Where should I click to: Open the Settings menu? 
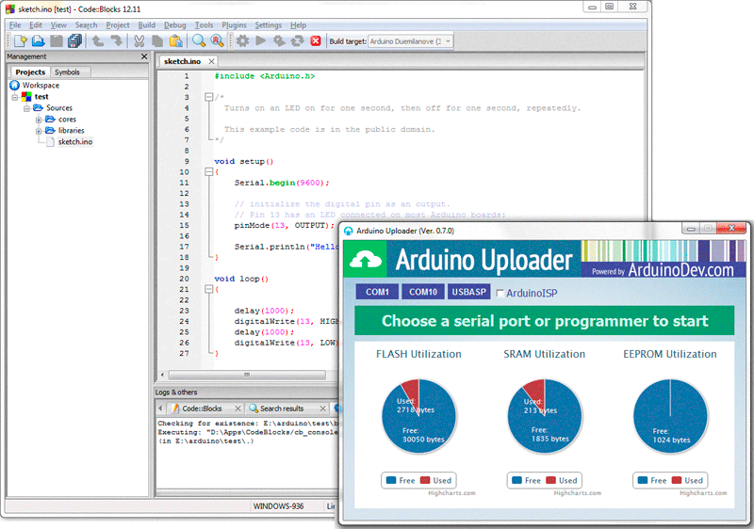click(269, 25)
